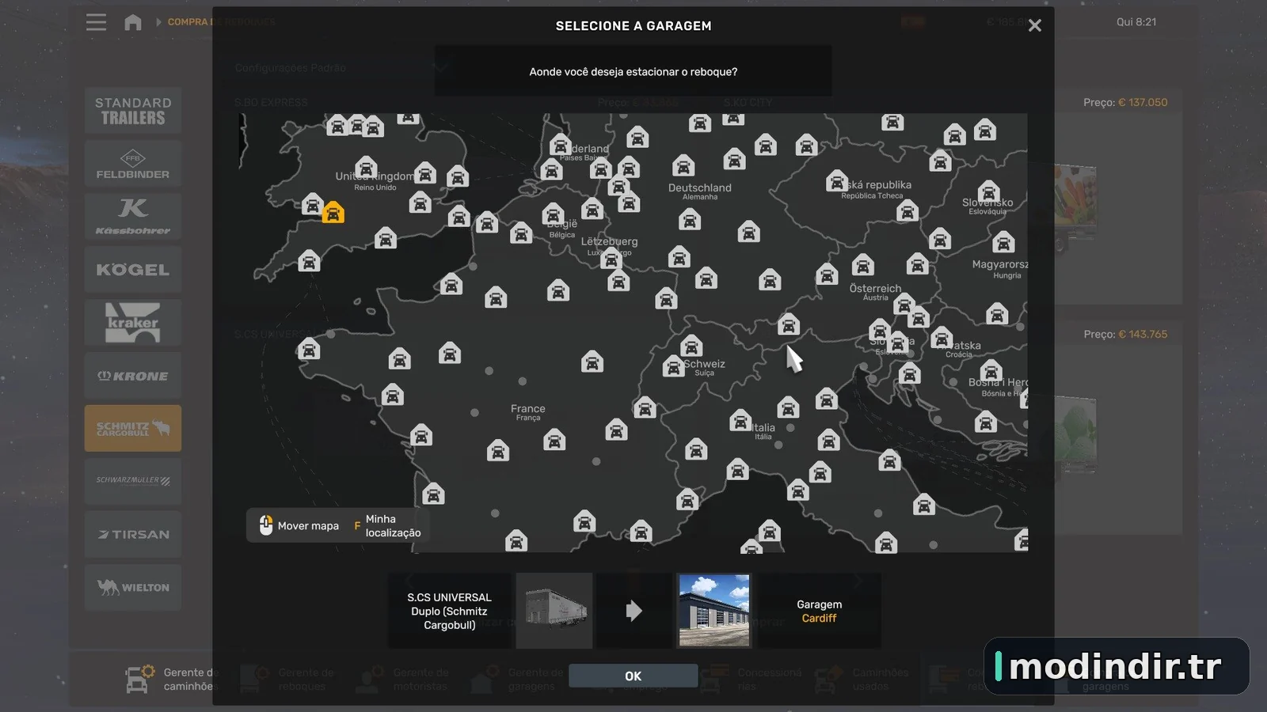Pick the garage marker on Hrvatska label
This screenshot has height=712, width=1267.
(942, 338)
